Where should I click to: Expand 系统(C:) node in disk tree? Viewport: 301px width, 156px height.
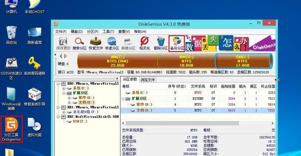click(x=64, y=89)
